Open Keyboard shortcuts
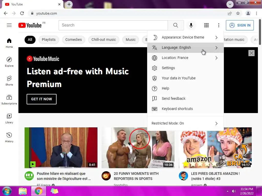Screen dimensions: 262x196 point(185,109)
